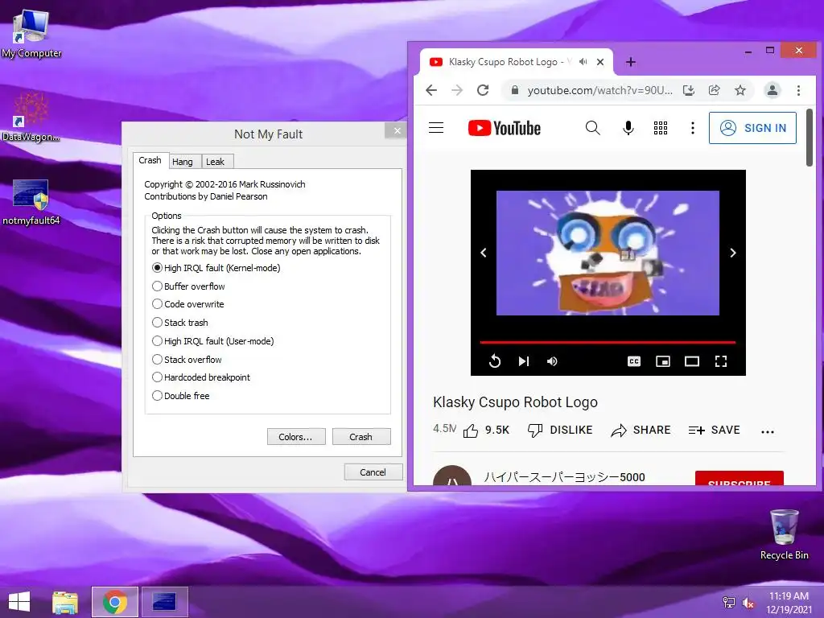
Task: Open the Recycle Bin
Action: (784, 534)
